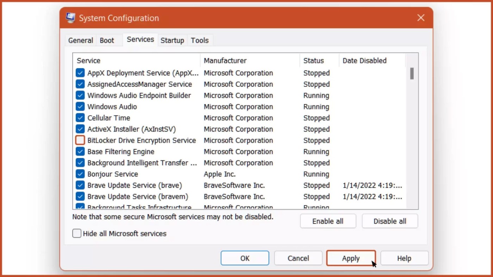The image size is (493, 277).
Task: Select the Services tab
Action: tap(141, 40)
